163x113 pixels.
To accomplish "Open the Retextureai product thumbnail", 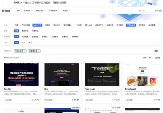I will pos(142,75).
